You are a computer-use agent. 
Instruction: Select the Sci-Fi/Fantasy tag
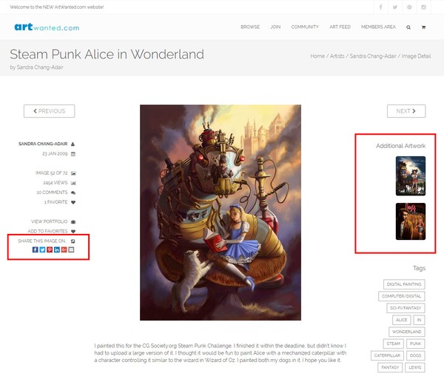pos(406,308)
